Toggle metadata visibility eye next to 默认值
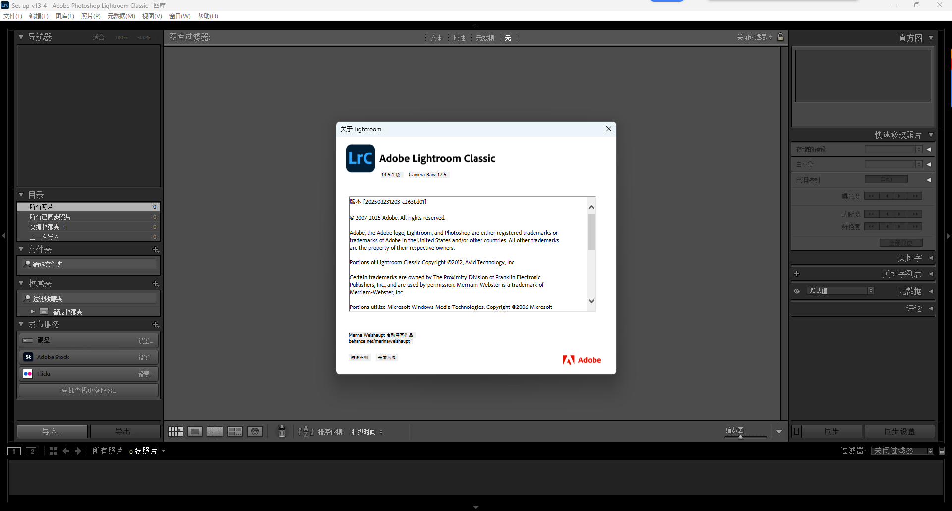952x511 pixels. pyautogui.click(x=797, y=291)
